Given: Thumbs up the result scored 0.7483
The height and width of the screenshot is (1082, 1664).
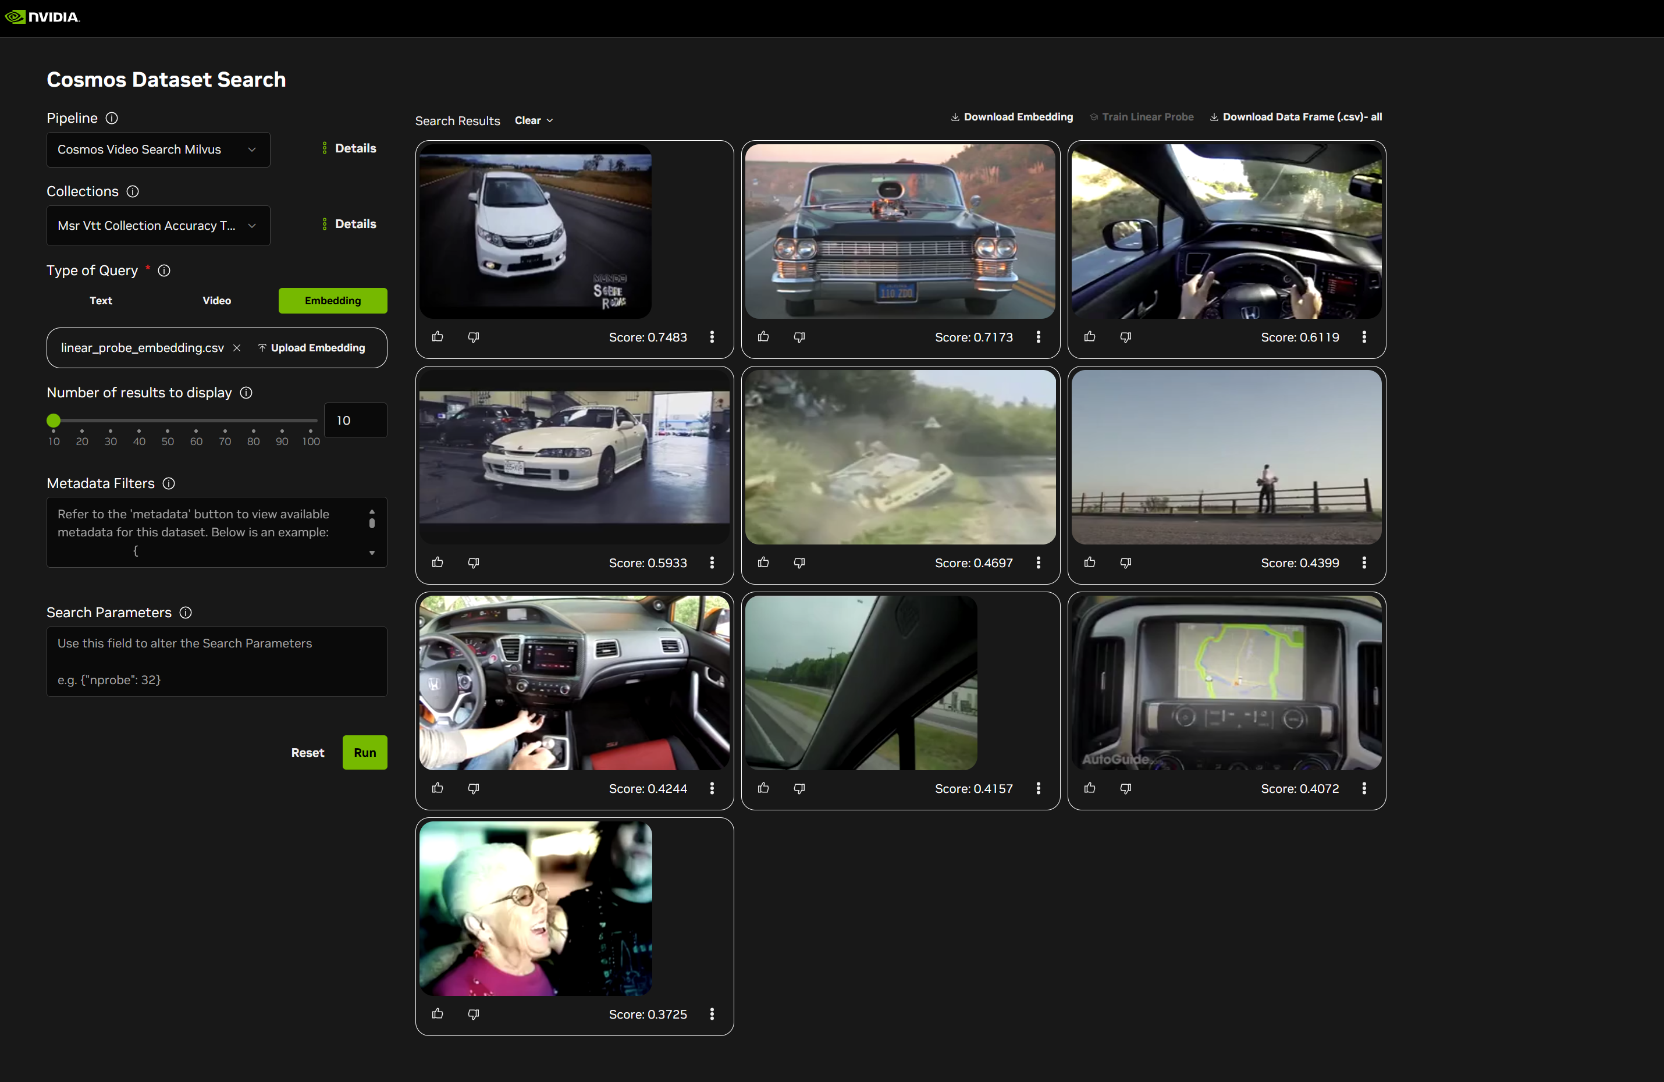Looking at the screenshot, I should [x=438, y=337].
